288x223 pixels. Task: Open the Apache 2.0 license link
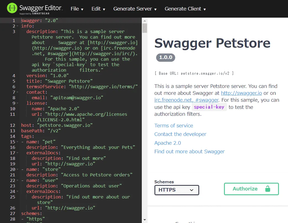point(167,143)
